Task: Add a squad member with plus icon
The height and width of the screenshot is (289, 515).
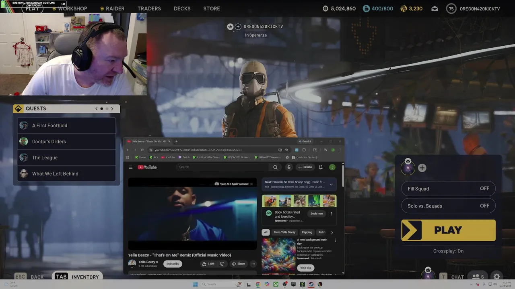Action: (x=422, y=168)
